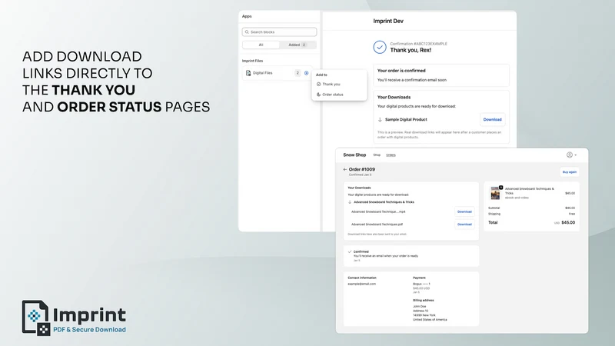Click the Order status icon in menu
Image resolution: width=615 pixels, height=346 pixels.
click(318, 95)
